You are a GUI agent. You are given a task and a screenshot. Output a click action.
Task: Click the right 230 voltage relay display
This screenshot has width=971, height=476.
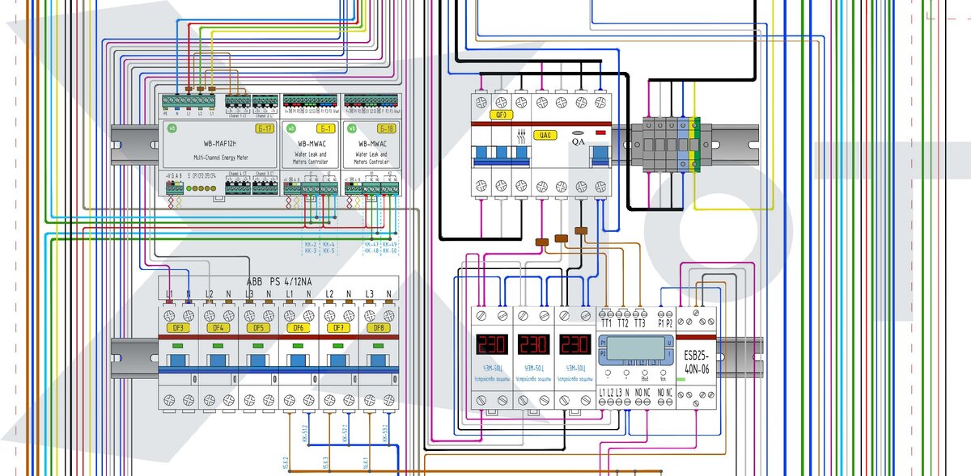click(x=576, y=345)
